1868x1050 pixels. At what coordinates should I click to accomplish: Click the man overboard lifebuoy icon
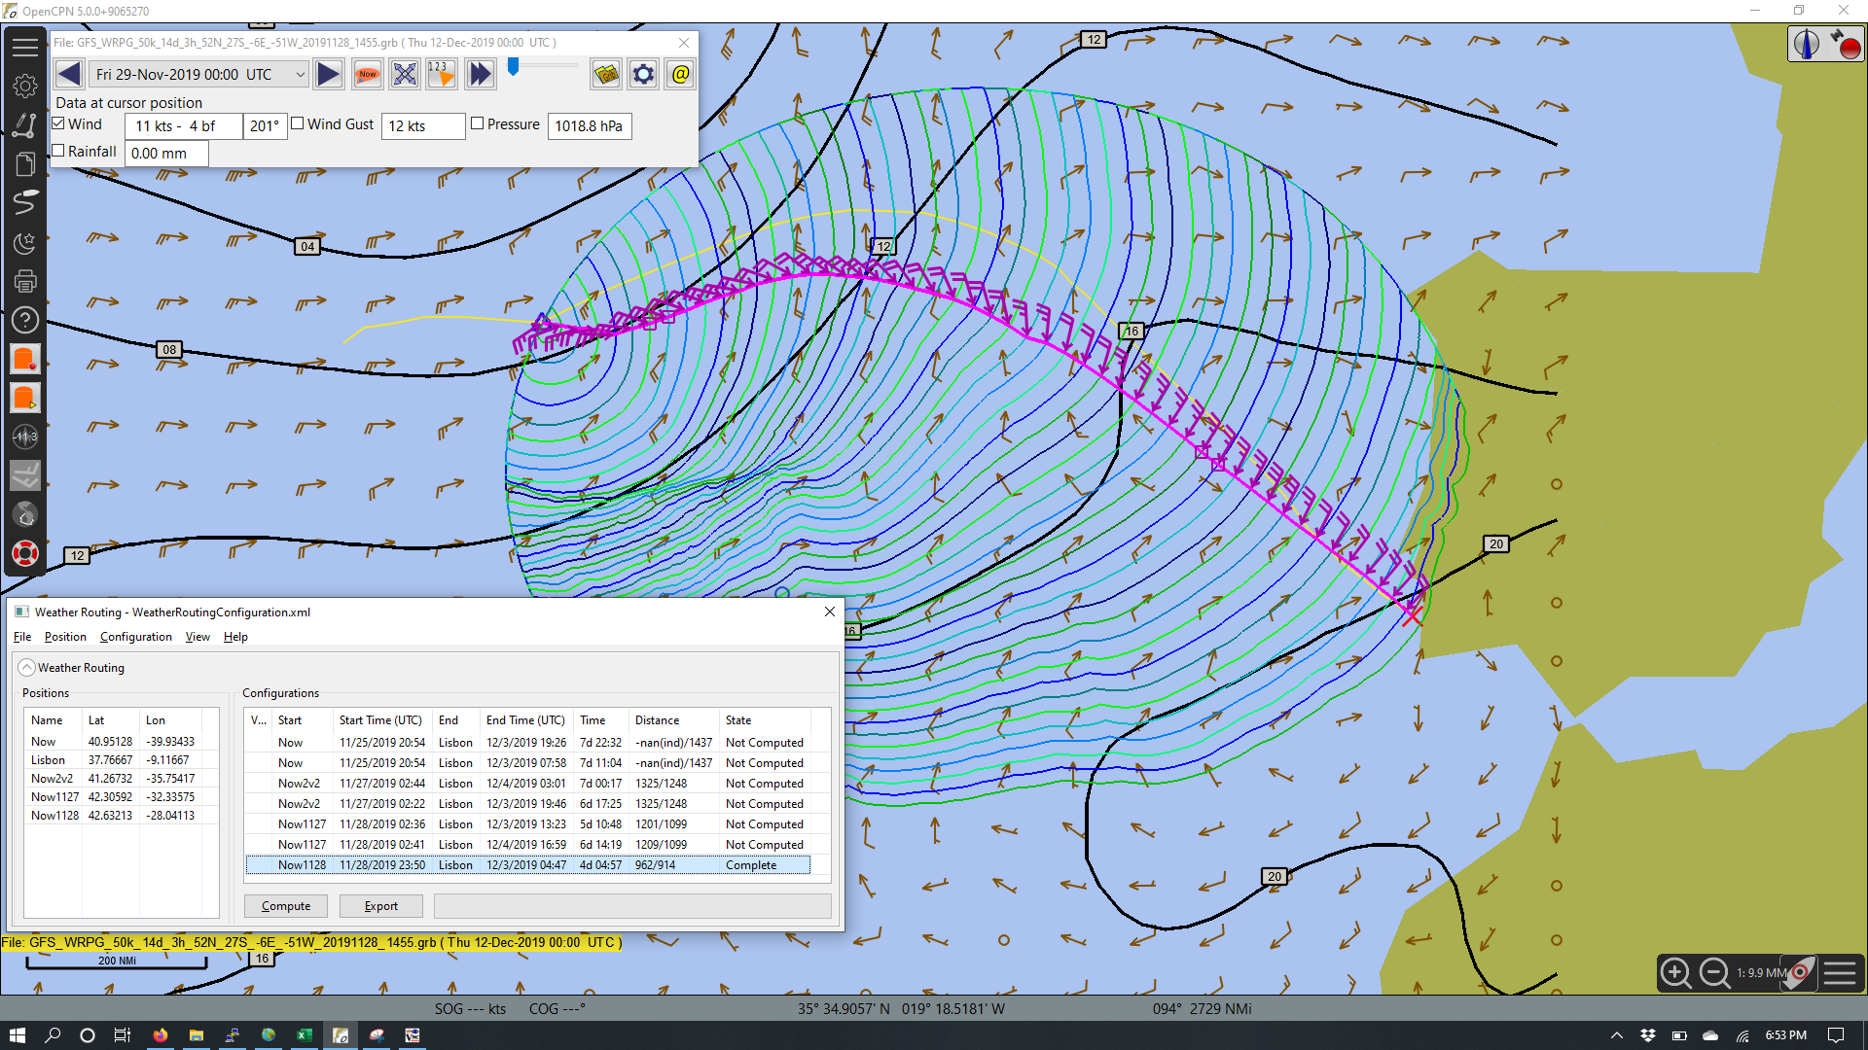(25, 553)
